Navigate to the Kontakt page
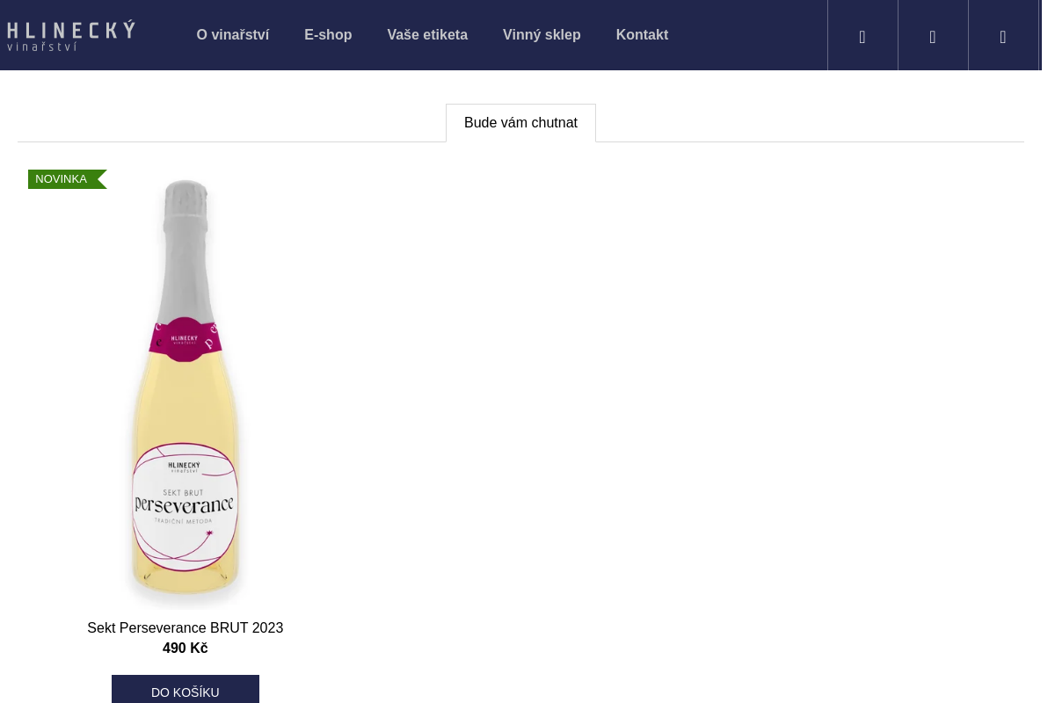The height and width of the screenshot is (703, 1055). (x=642, y=35)
